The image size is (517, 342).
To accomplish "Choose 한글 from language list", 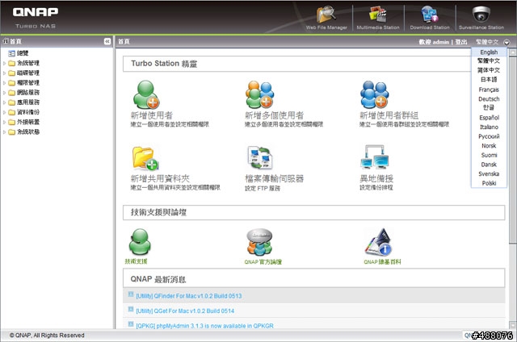I will (x=489, y=107).
